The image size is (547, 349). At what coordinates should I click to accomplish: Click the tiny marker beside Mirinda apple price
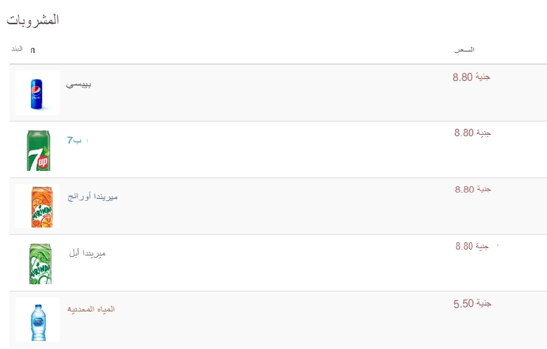(x=498, y=245)
